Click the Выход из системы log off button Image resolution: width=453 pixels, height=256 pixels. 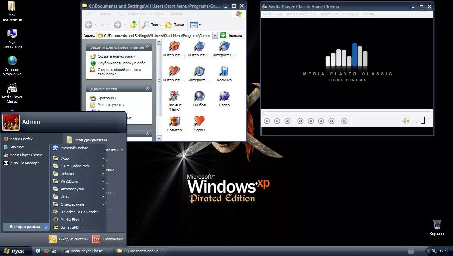[x=69, y=239]
